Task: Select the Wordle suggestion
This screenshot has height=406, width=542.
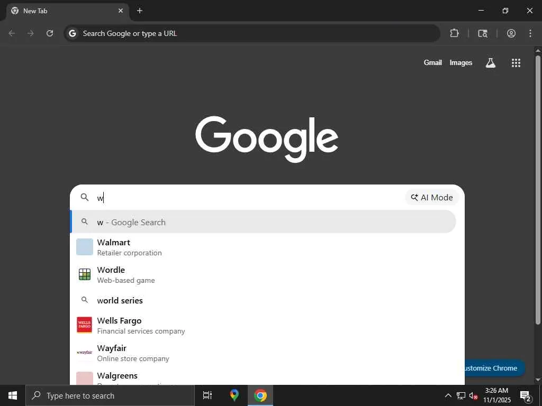Action: (x=264, y=275)
